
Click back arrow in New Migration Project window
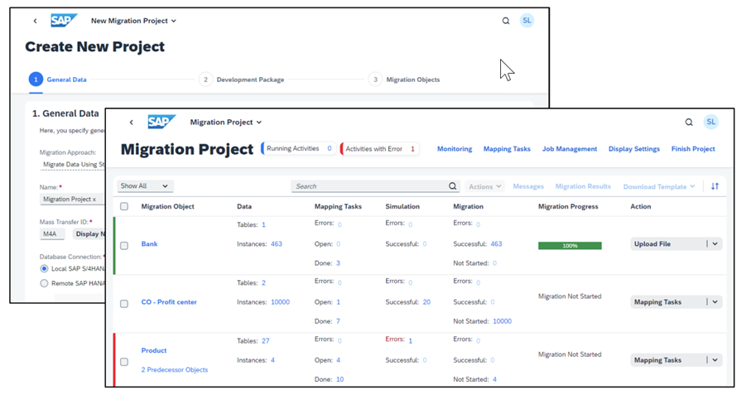coord(35,21)
